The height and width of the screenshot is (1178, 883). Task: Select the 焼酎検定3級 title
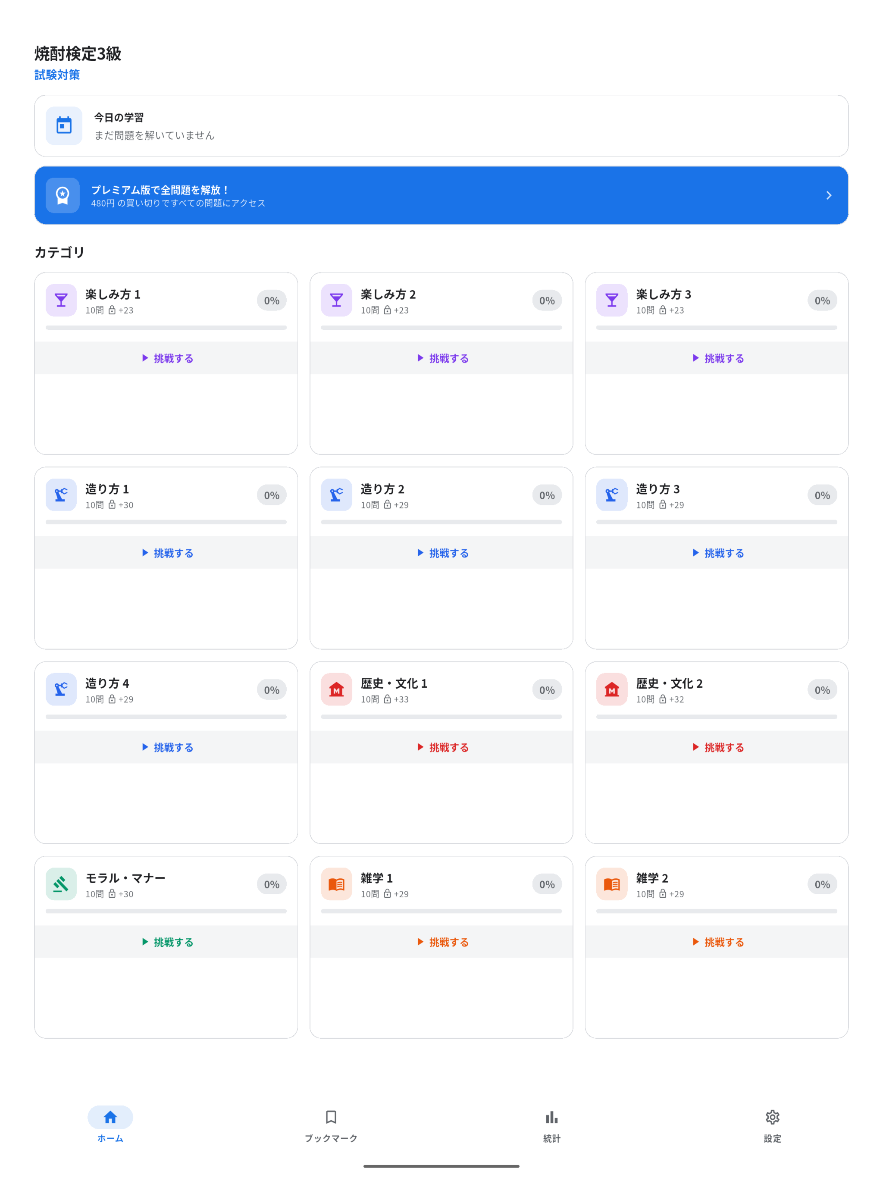coord(78,53)
